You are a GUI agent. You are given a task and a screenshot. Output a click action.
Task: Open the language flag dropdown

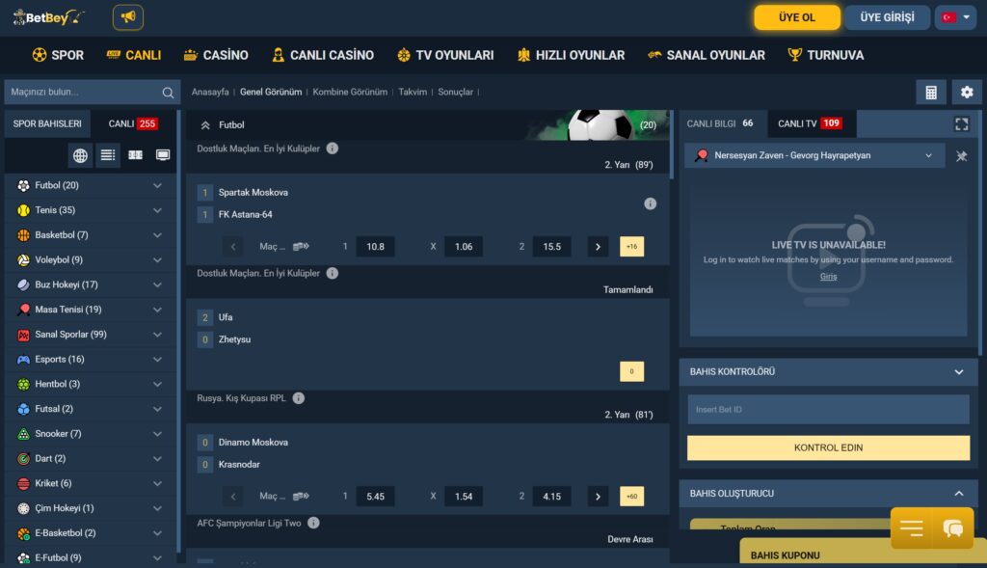point(955,17)
